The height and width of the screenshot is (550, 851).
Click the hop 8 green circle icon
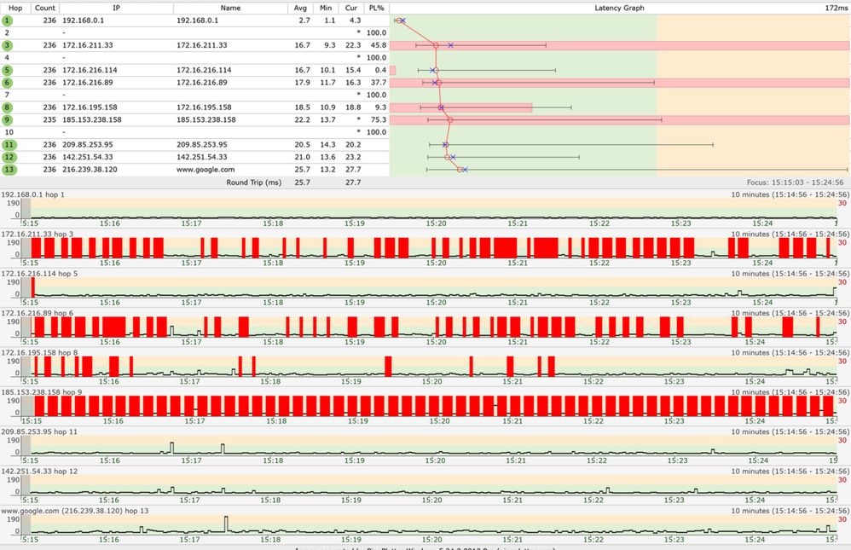[8, 107]
